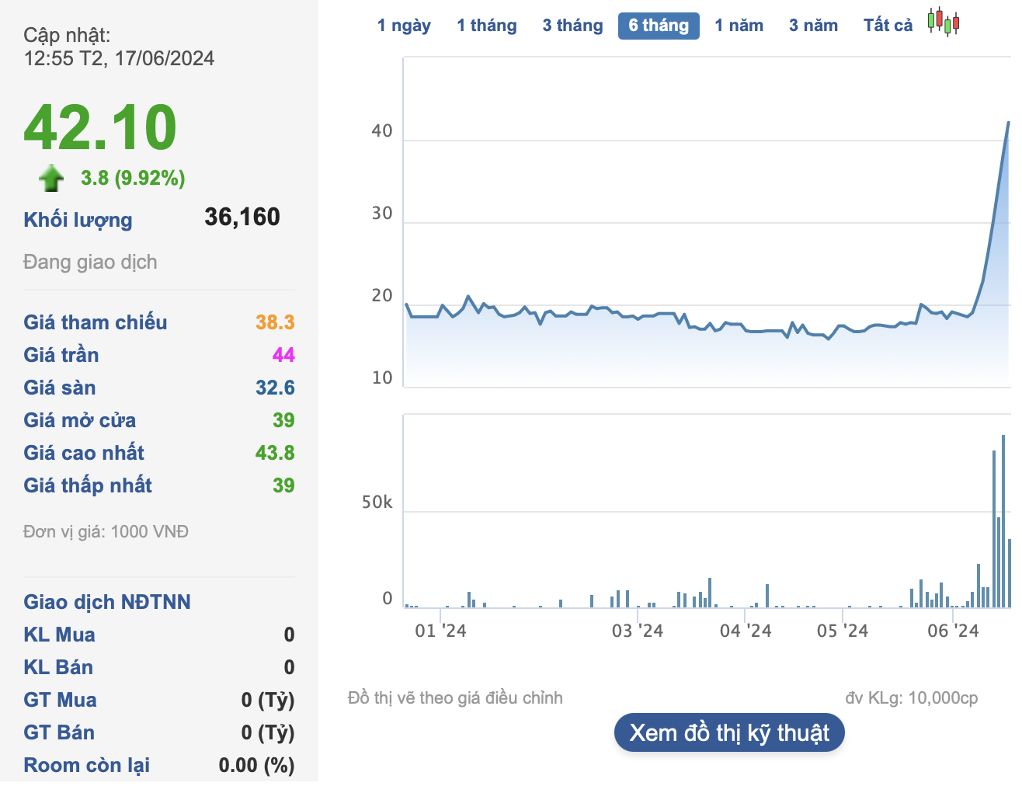This screenshot has height=786, width=1022.
Task: Click the volume value 36,160
Action: (242, 217)
